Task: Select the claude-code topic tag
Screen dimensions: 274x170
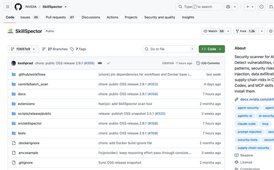Action: (246, 124)
